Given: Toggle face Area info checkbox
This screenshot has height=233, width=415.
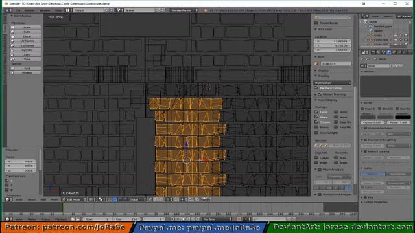Looking at the screenshot, I should click(336, 158).
